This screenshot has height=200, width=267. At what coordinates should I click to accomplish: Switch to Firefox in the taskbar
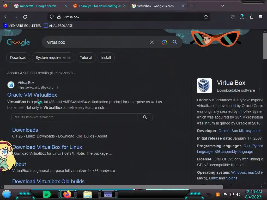(67, 194)
